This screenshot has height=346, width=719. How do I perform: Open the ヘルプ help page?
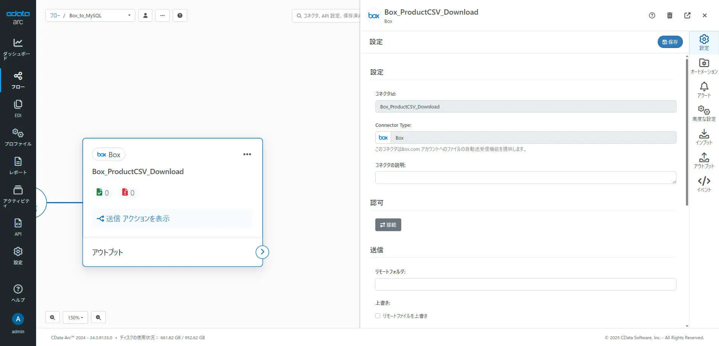[x=18, y=293]
